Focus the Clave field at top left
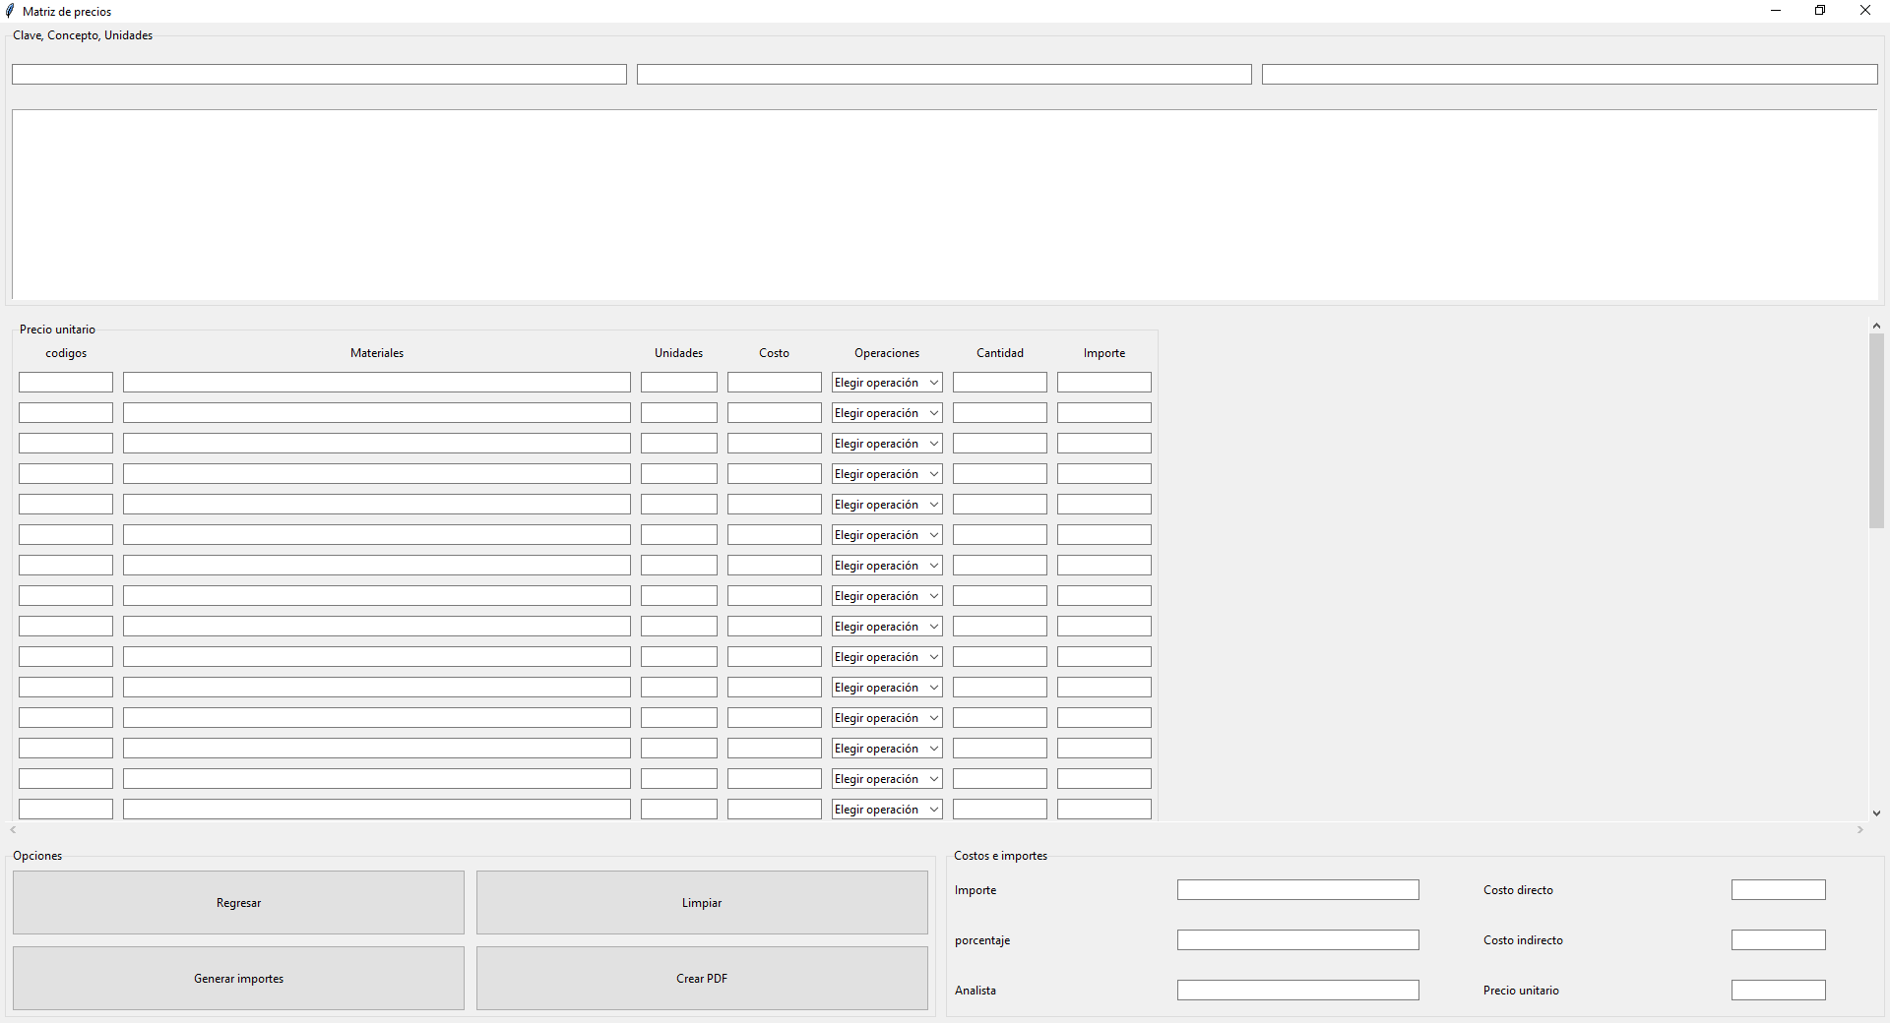Image resolution: width=1890 pixels, height=1023 pixels. pyautogui.click(x=319, y=75)
